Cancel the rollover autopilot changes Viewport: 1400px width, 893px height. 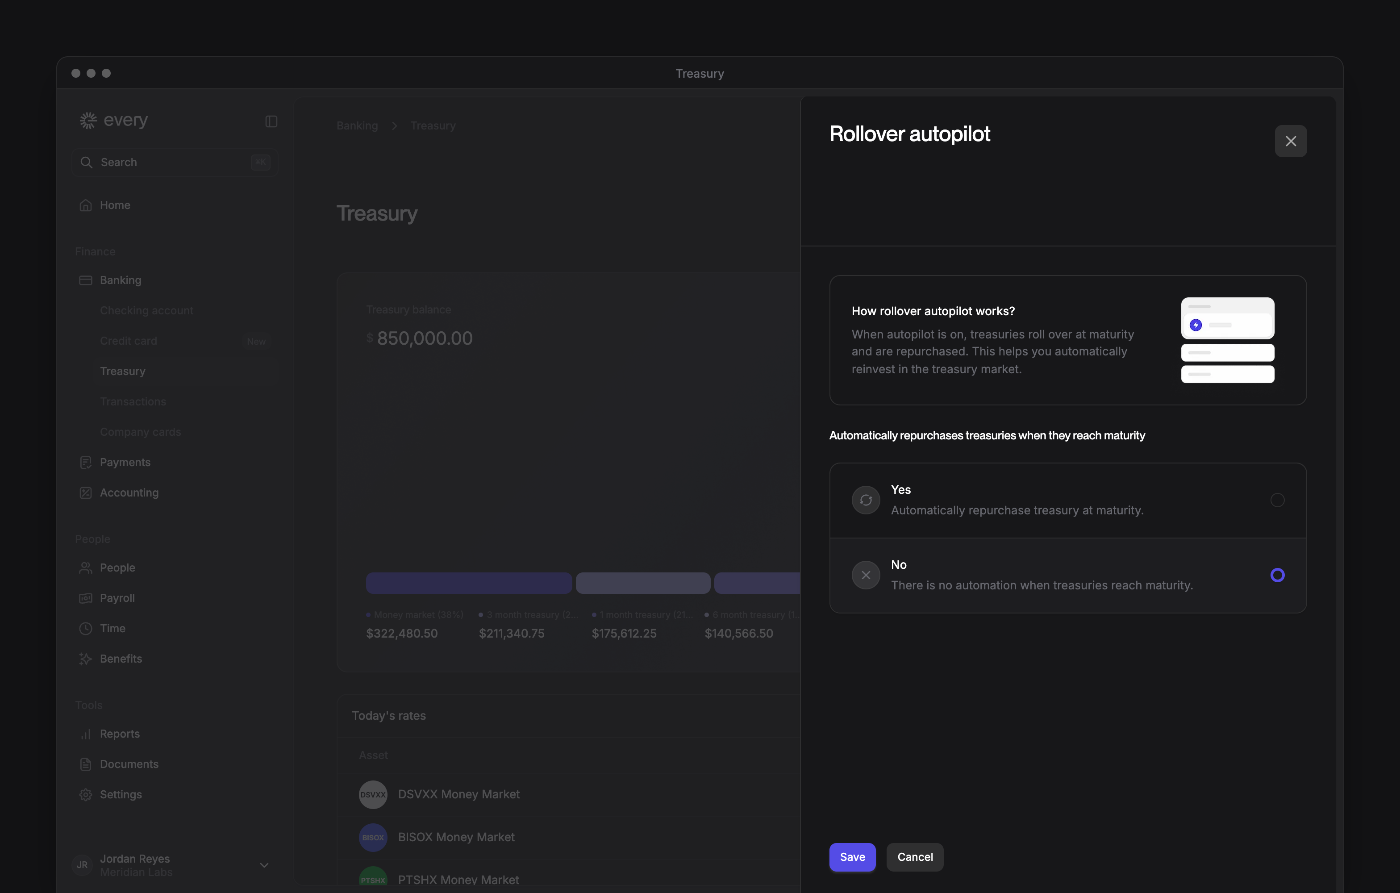point(915,857)
